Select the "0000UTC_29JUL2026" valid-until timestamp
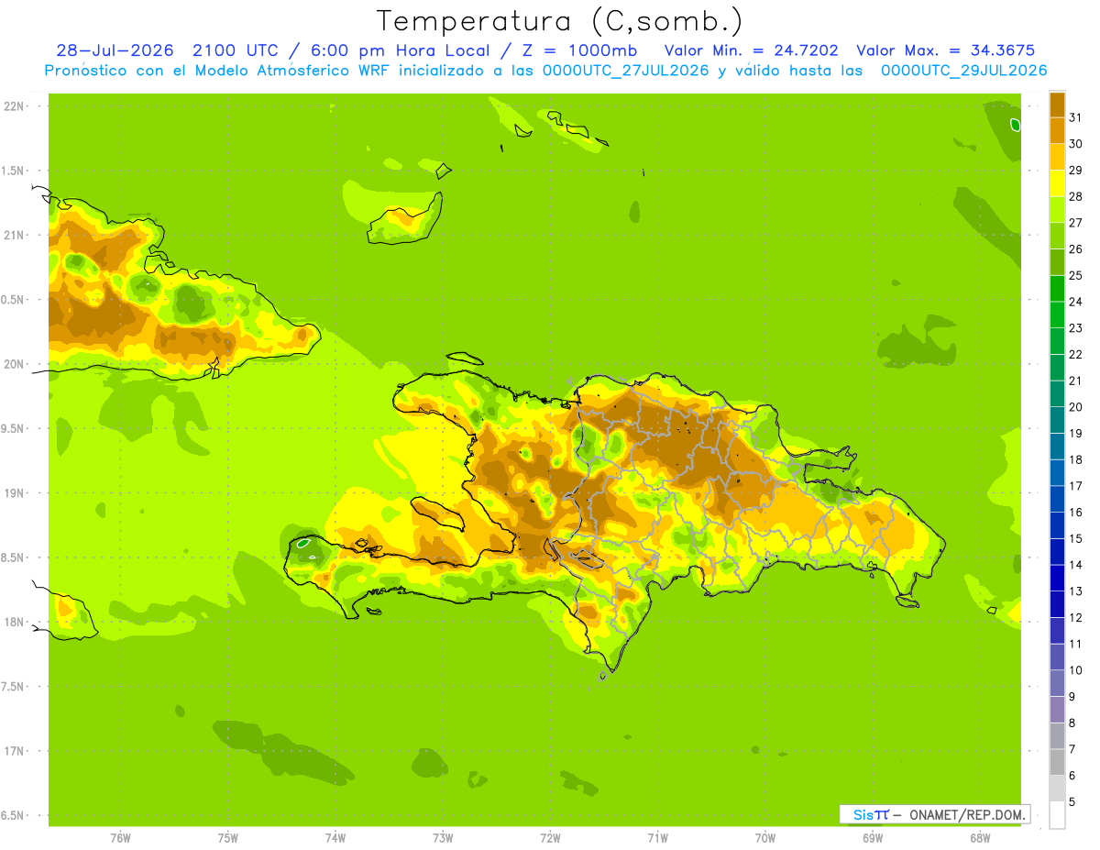Image resolution: width=1100 pixels, height=850 pixels. pyautogui.click(x=963, y=71)
